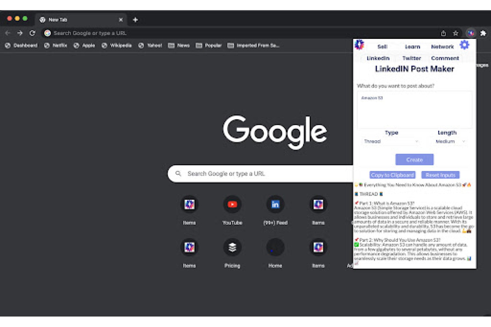The image size is (491, 327).
Task: Click the 'LinkedIN Post Maker' heading
Action: [414, 69]
